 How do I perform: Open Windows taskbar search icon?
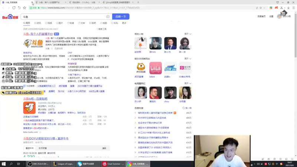[x=11, y=164]
